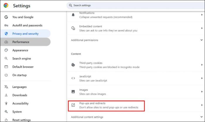
Task: Click 'Third-party cookies are blocked in Incognito mode'
Action: pos(109,67)
